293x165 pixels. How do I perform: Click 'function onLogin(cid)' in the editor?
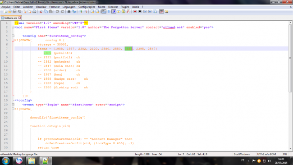[x=50, y=126]
